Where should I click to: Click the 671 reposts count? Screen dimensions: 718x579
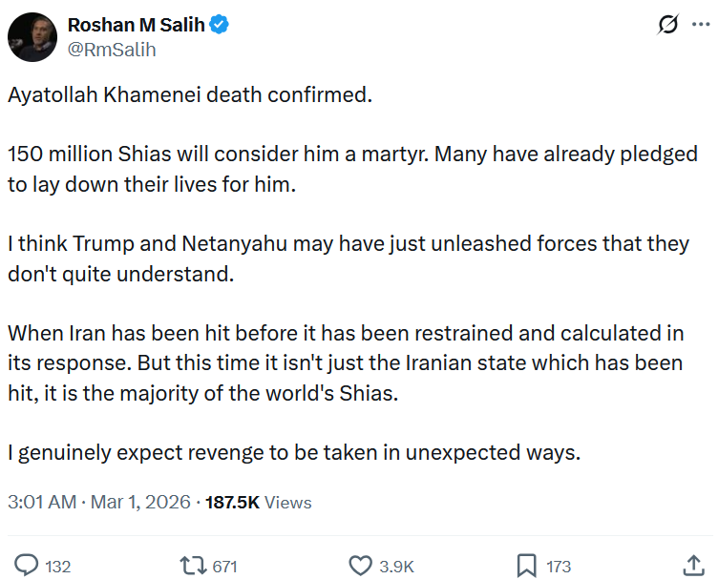[224, 567]
